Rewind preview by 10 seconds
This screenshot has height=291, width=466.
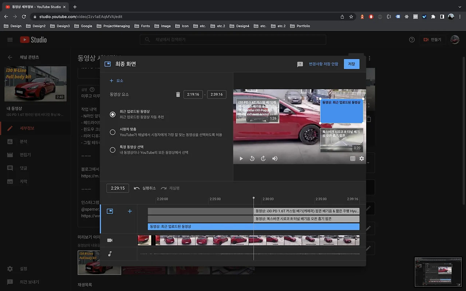pyautogui.click(x=252, y=159)
